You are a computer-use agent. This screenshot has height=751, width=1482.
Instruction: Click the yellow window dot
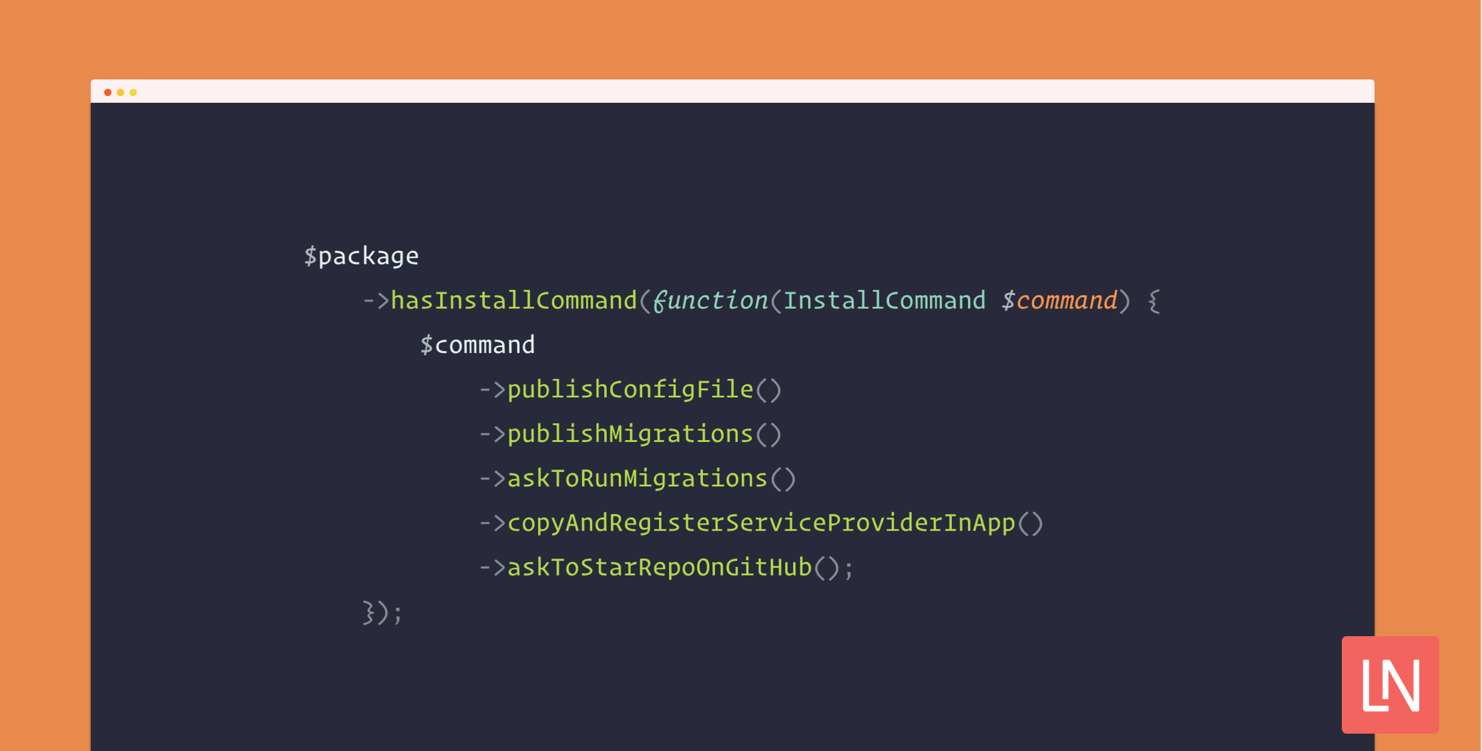(133, 92)
